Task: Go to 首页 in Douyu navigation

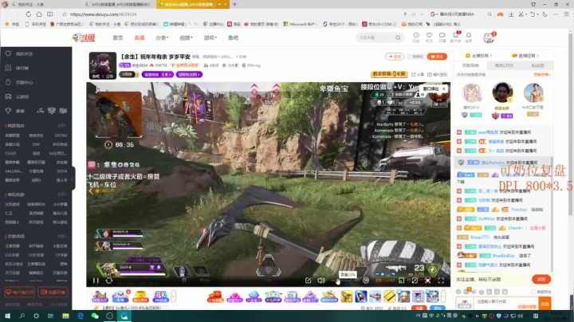Action: [x=117, y=37]
